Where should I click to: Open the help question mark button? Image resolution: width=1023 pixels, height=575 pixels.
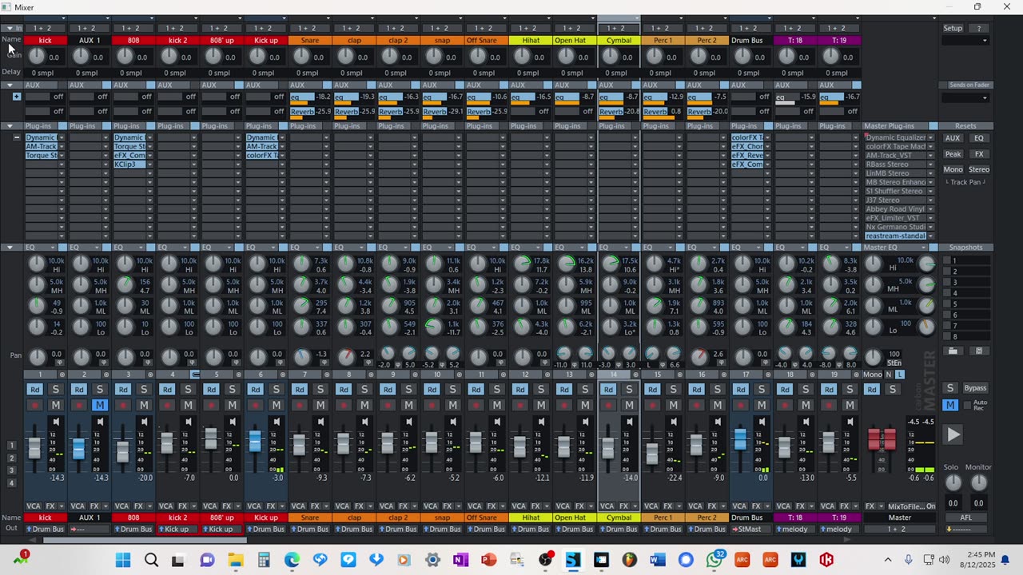(979, 28)
